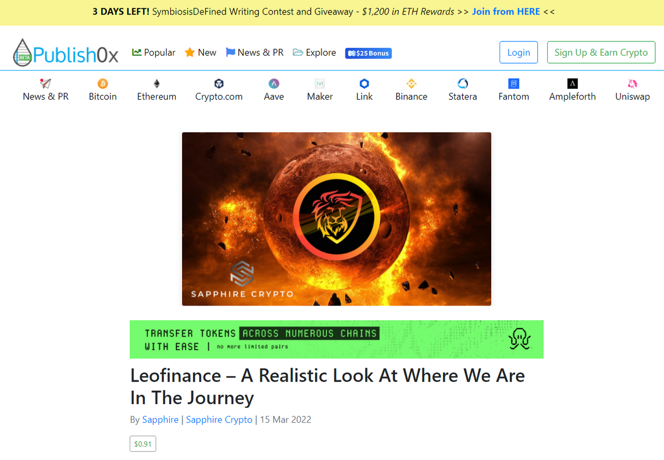Image resolution: width=664 pixels, height=460 pixels.
Task: Click the '3 DAYS LEFT!' banner text
Action: tap(121, 11)
